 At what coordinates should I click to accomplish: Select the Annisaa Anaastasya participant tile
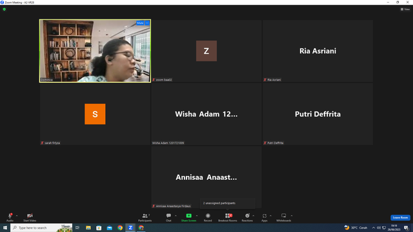click(206, 177)
